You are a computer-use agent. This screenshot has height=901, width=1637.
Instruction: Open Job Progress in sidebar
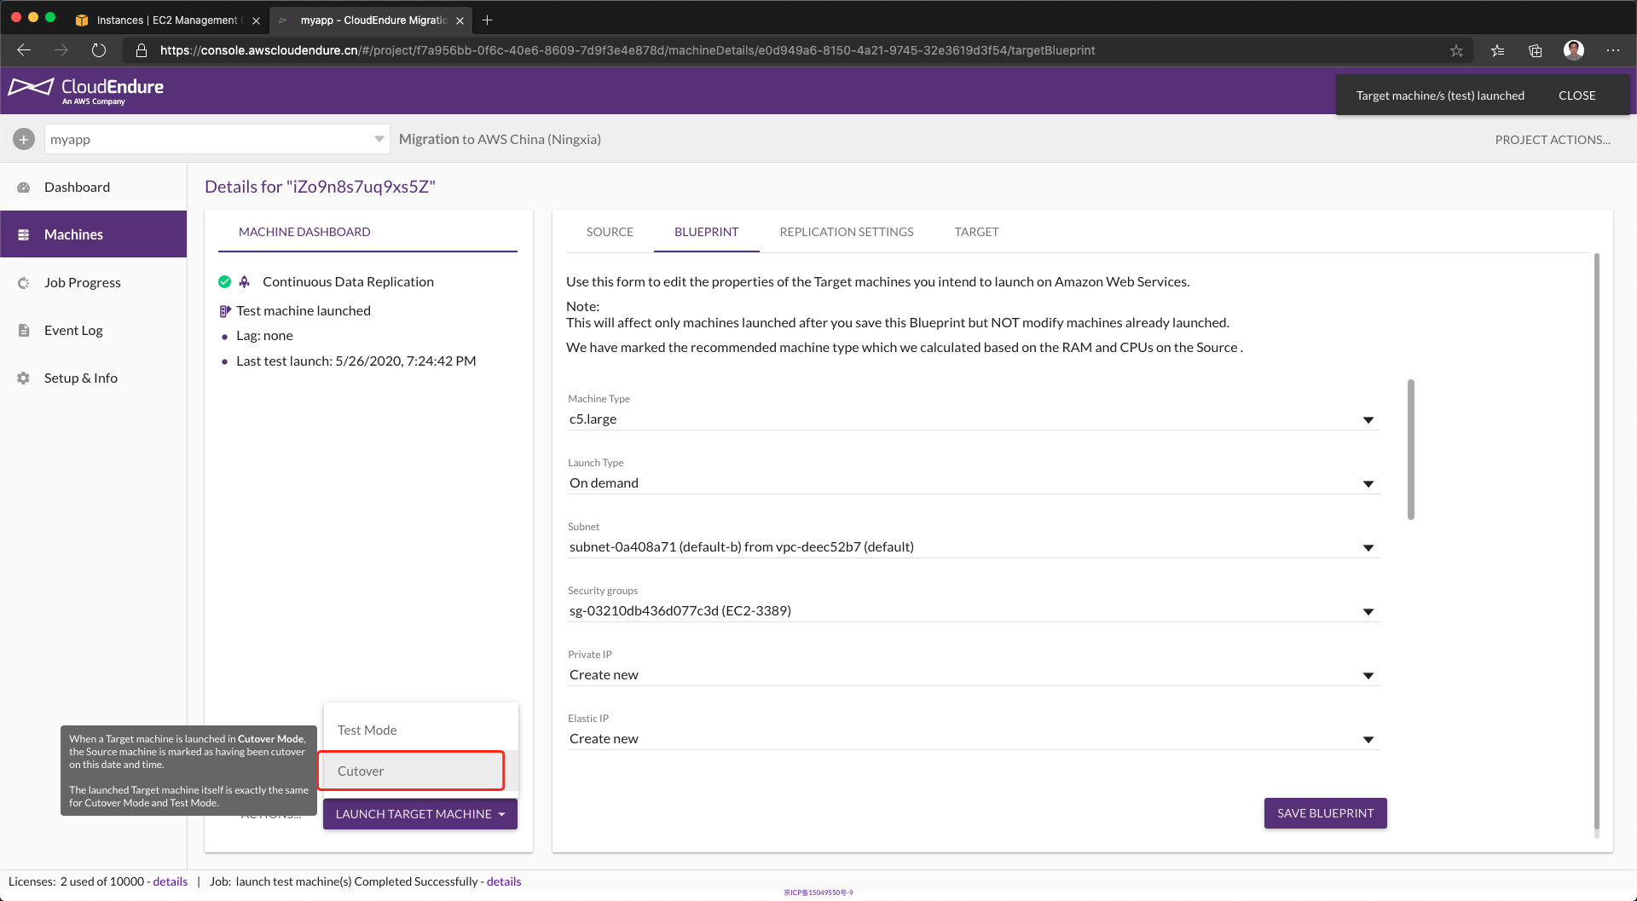pos(82,283)
